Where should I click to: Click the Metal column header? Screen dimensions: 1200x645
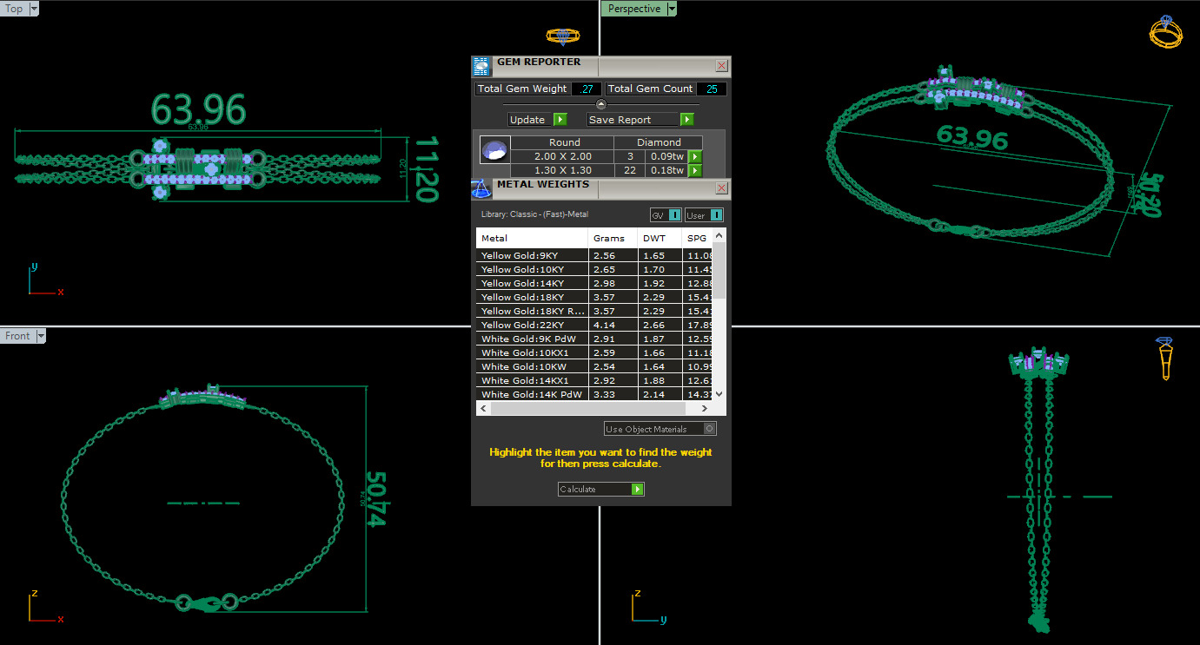pos(533,238)
